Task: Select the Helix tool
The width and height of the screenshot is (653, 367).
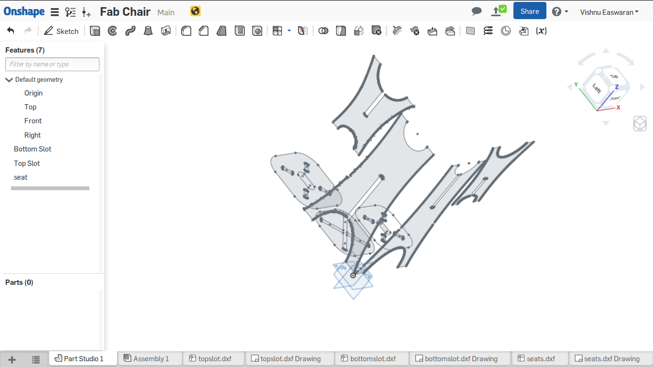Action: coord(488,31)
